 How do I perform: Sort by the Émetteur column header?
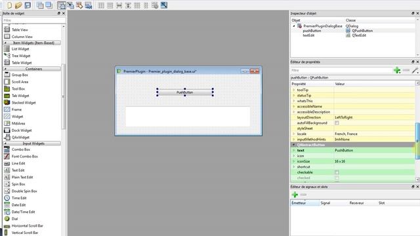click(305, 203)
